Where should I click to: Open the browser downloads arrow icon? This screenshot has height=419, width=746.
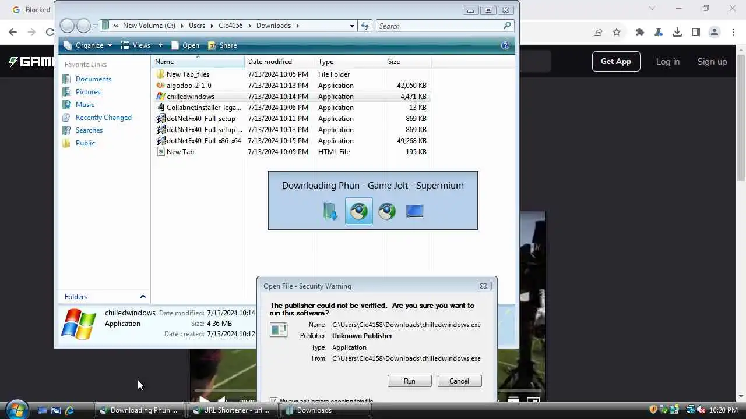coord(677,33)
